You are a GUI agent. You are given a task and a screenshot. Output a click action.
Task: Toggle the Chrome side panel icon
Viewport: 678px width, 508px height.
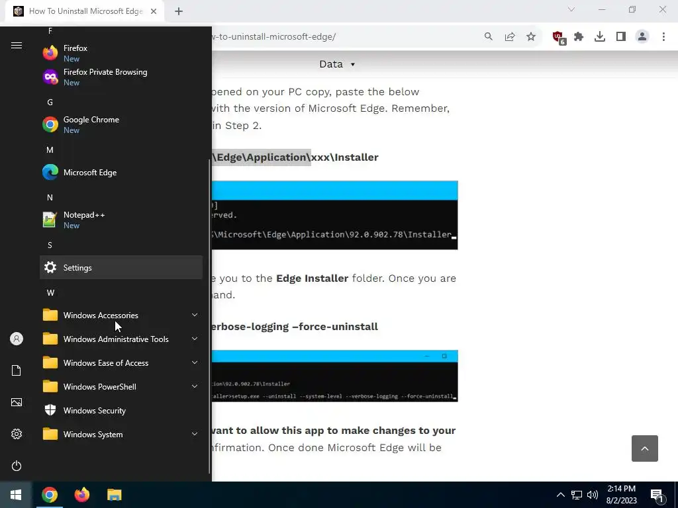coord(621,37)
